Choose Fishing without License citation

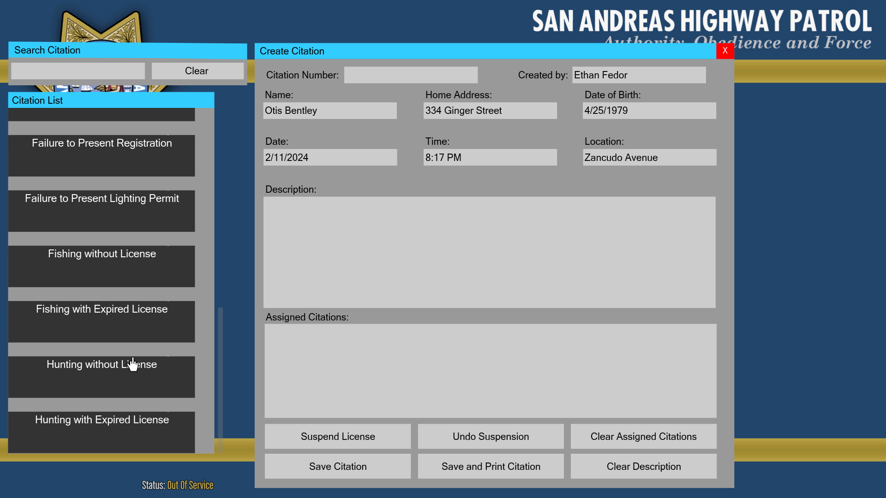click(102, 266)
